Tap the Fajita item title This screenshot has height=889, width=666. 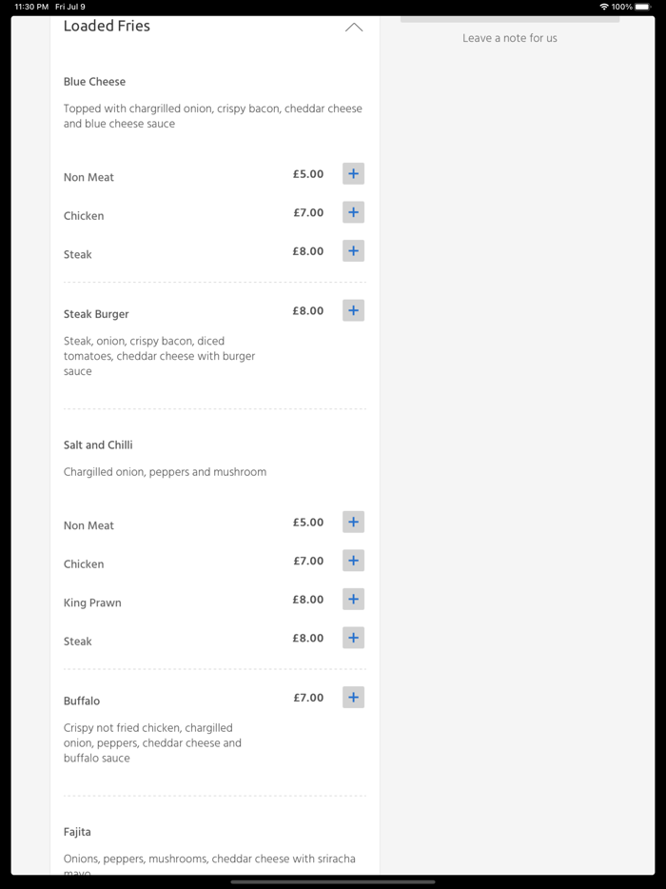point(77,832)
